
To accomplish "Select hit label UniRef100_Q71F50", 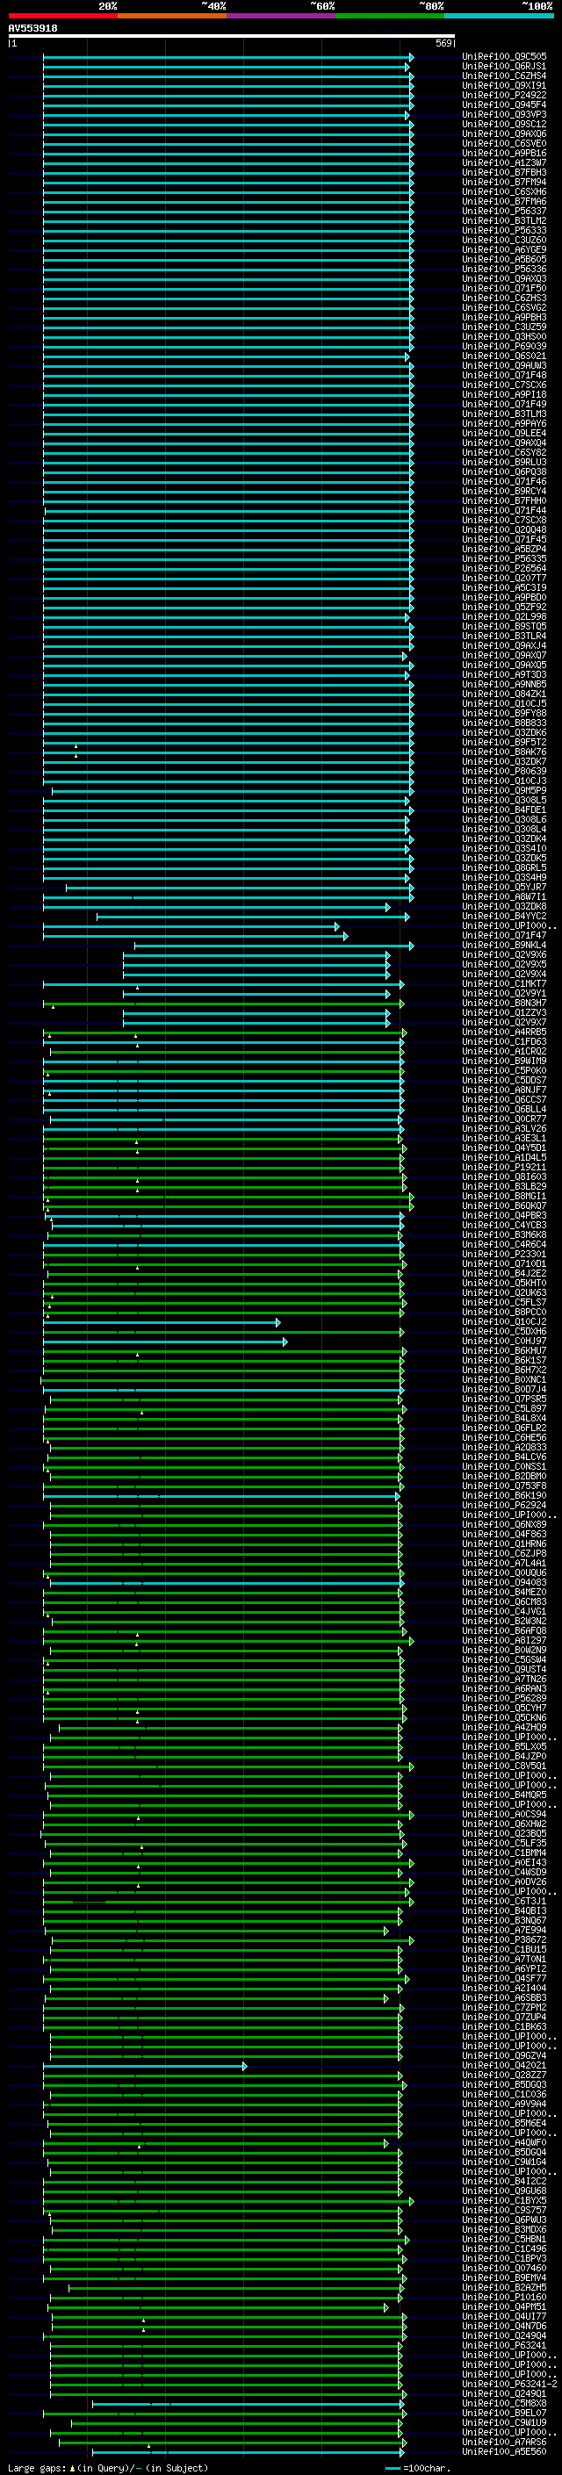I will tap(504, 288).
